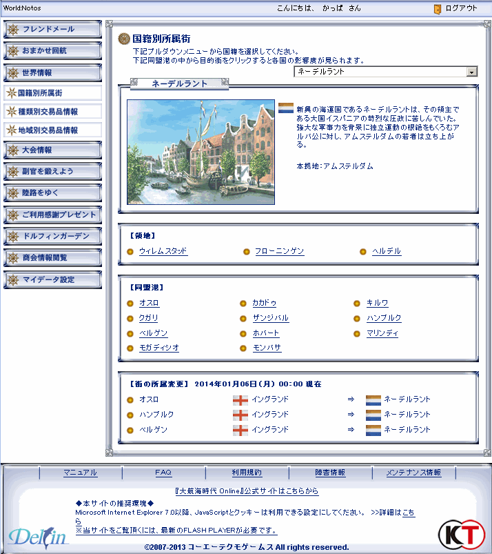Click Netherlands flag in ベルゲン change row
Screen dimensions: 492x554
click(373, 431)
